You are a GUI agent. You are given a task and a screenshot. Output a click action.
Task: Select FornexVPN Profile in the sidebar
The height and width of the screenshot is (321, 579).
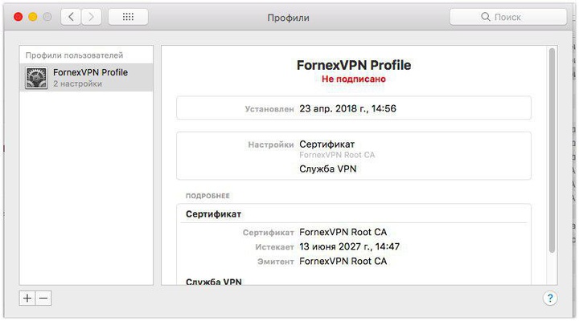tap(86, 77)
